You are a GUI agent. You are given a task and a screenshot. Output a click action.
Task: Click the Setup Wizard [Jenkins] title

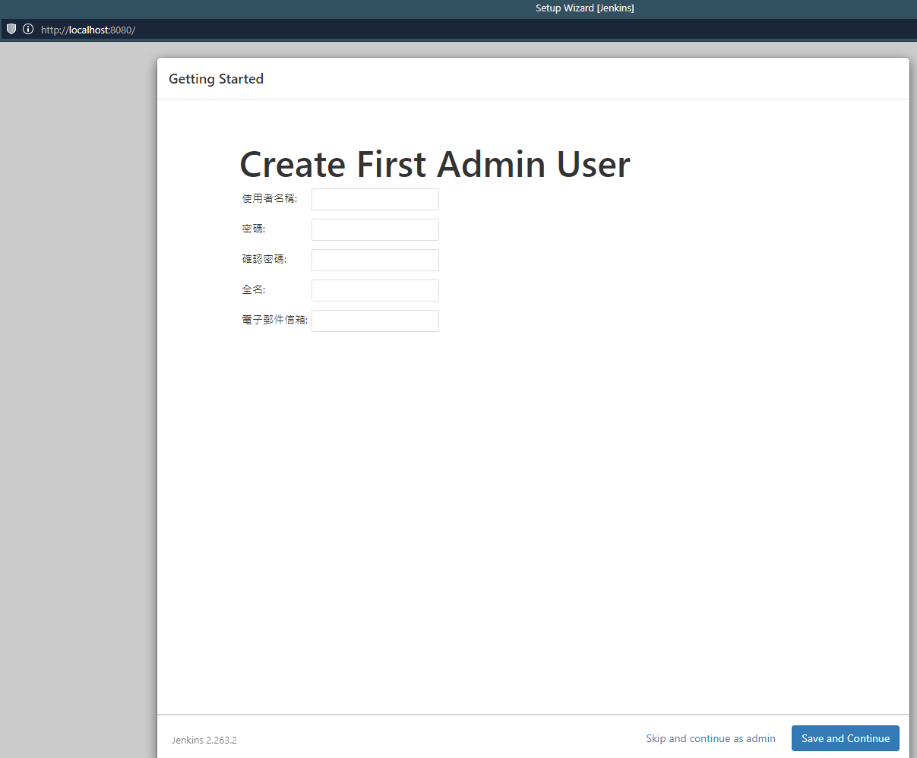point(585,8)
